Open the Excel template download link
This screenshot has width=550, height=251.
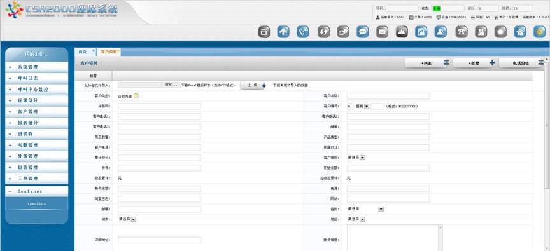208,85
